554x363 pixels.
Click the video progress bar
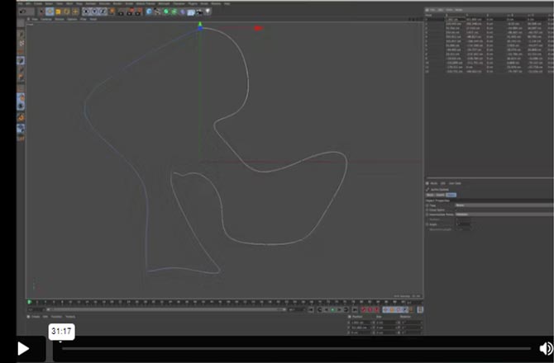coord(298,348)
